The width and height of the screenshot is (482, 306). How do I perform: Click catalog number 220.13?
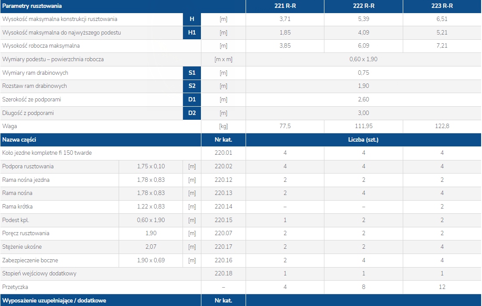[223, 193]
